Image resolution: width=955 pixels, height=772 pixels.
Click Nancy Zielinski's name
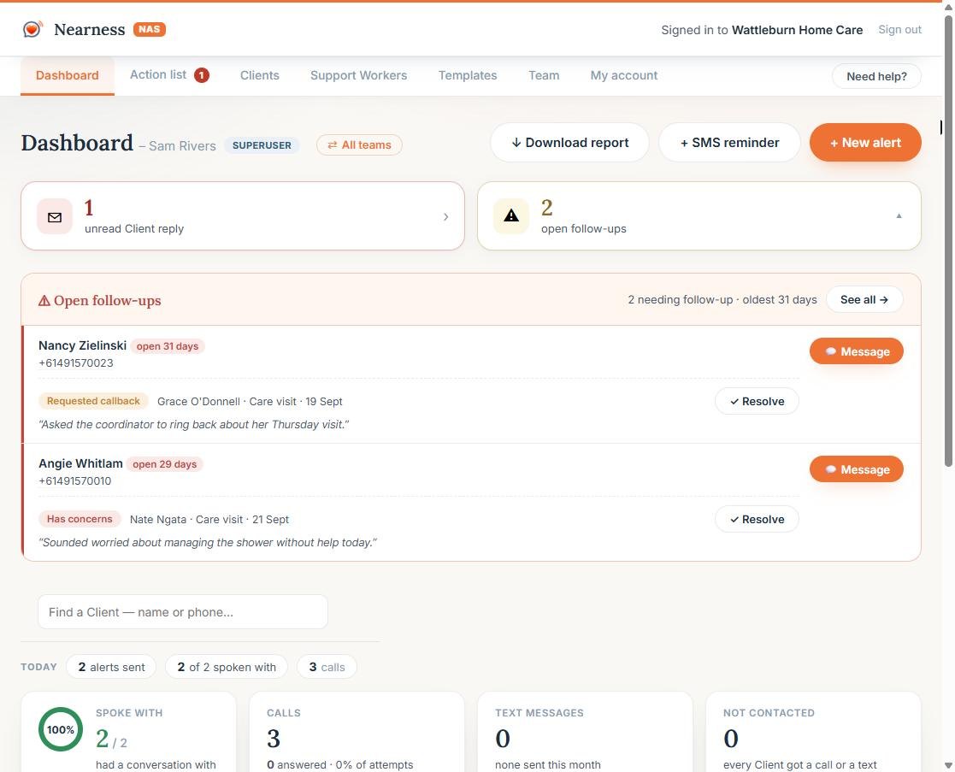pyautogui.click(x=82, y=345)
